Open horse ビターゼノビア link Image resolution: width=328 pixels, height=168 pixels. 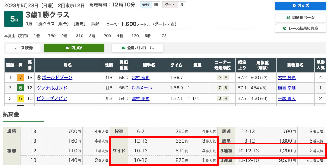point(52,98)
